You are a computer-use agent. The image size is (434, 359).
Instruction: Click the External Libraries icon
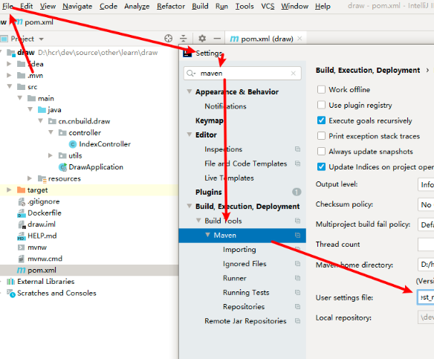tap(11, 282)
